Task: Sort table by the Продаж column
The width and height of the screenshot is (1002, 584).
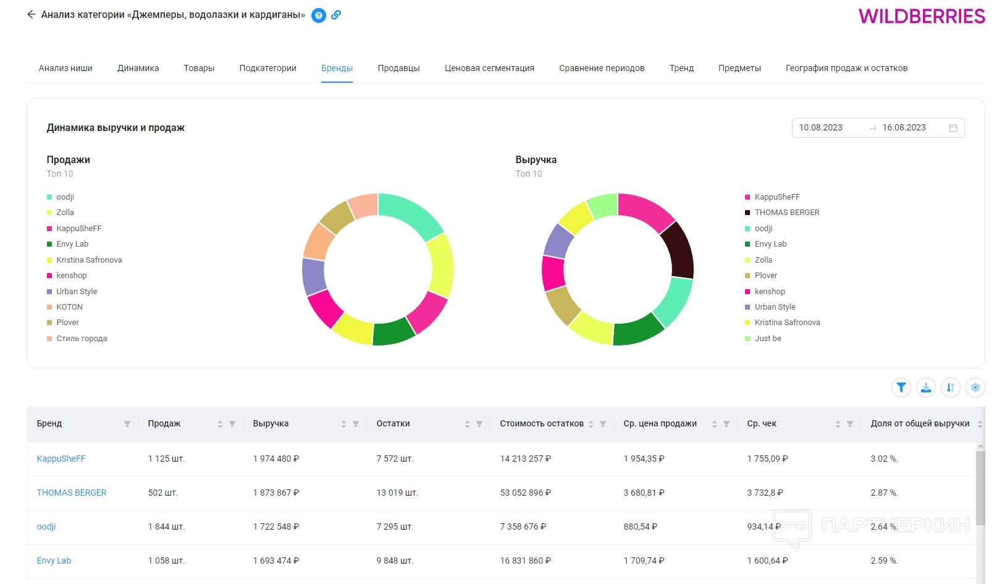Action: (220, 424)
